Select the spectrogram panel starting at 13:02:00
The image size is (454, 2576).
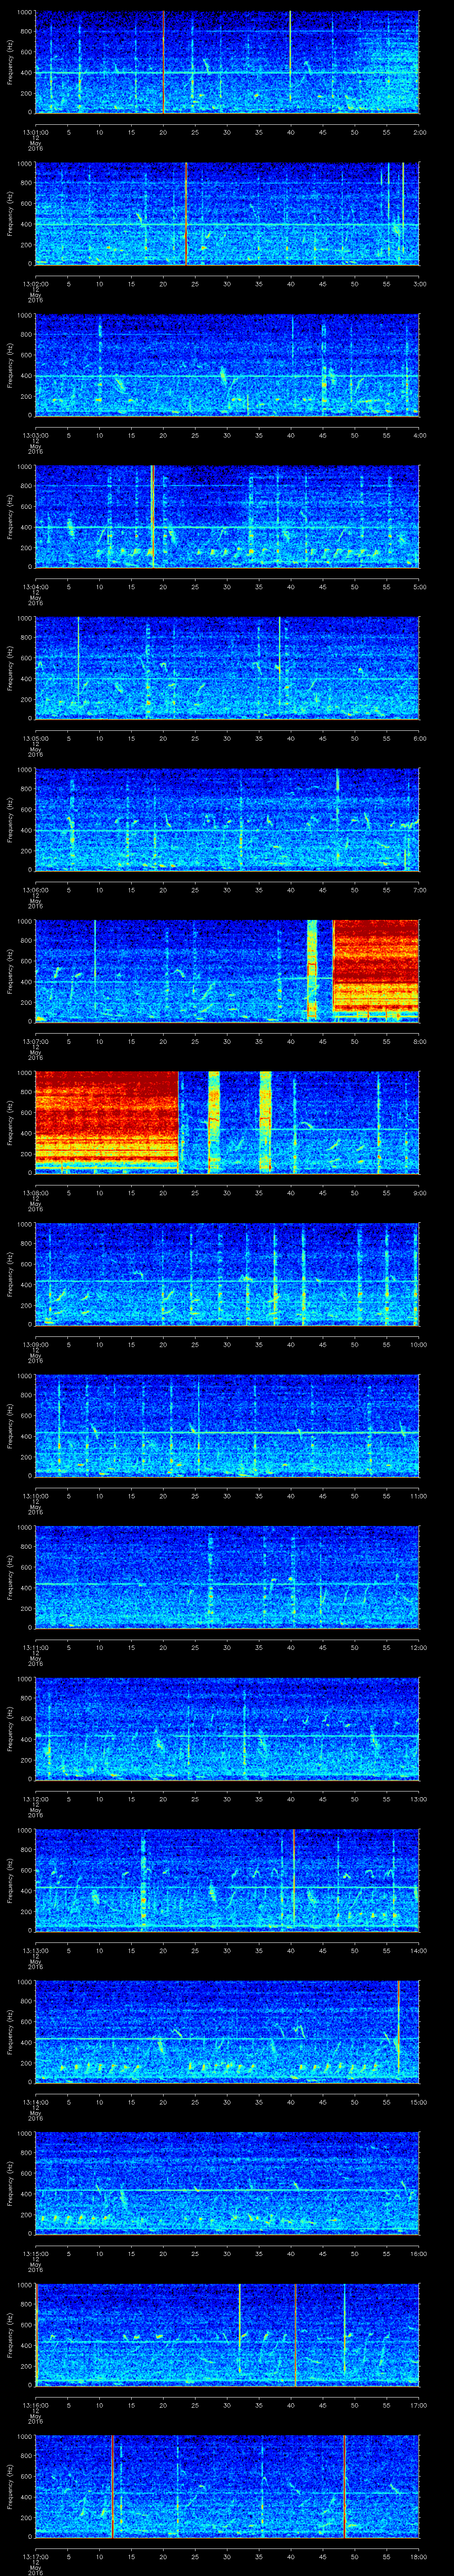tap(227, 213)
